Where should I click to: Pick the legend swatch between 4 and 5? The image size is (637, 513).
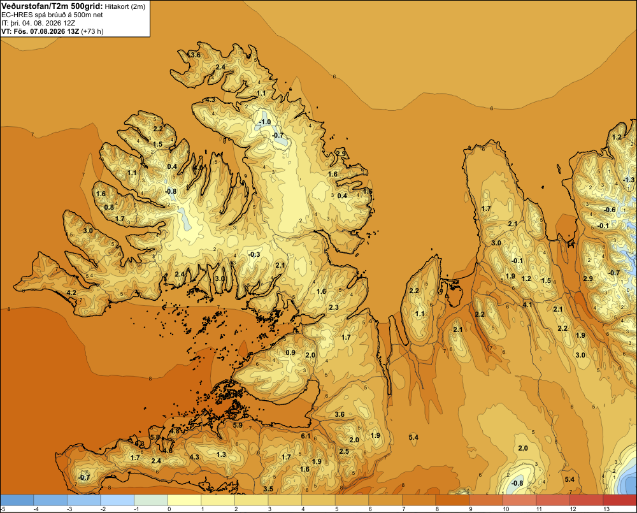pyautogui.click(x=318, y=500)
